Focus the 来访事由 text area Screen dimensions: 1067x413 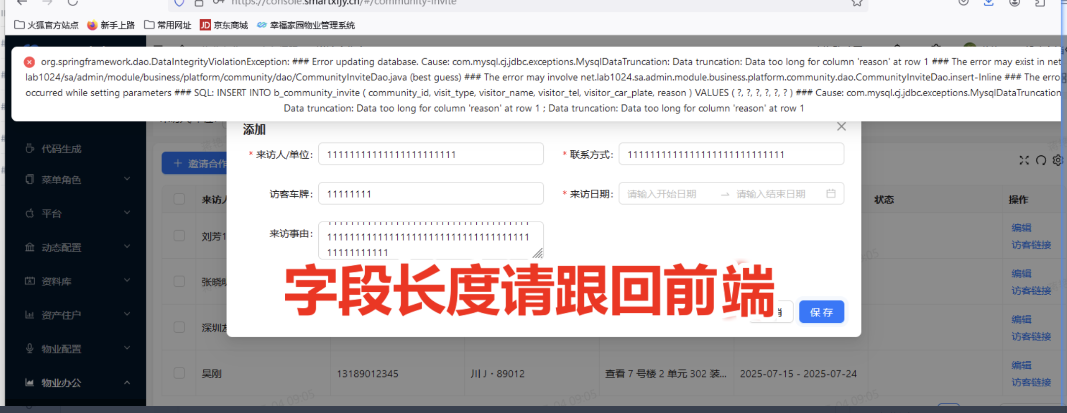(431, 241)
